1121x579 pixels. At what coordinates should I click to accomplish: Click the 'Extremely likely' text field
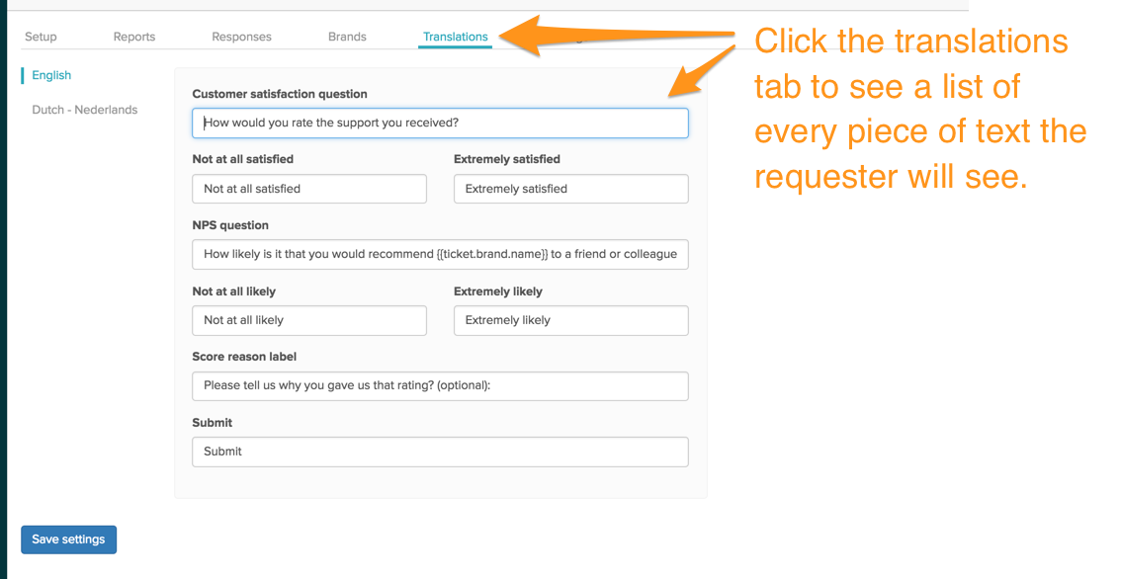point(571,320)
